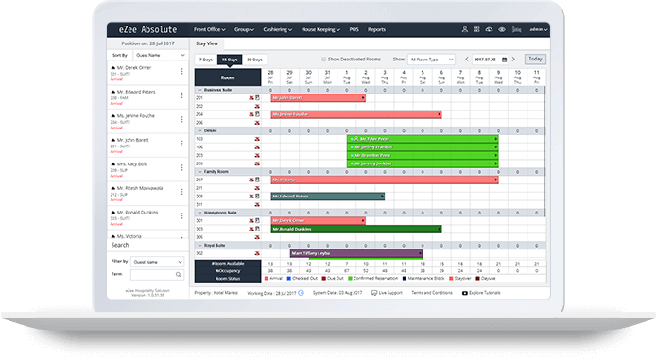Click the bed icon in top bar
The width and height of the screenshot is (656, 360).
coord(517,29)
